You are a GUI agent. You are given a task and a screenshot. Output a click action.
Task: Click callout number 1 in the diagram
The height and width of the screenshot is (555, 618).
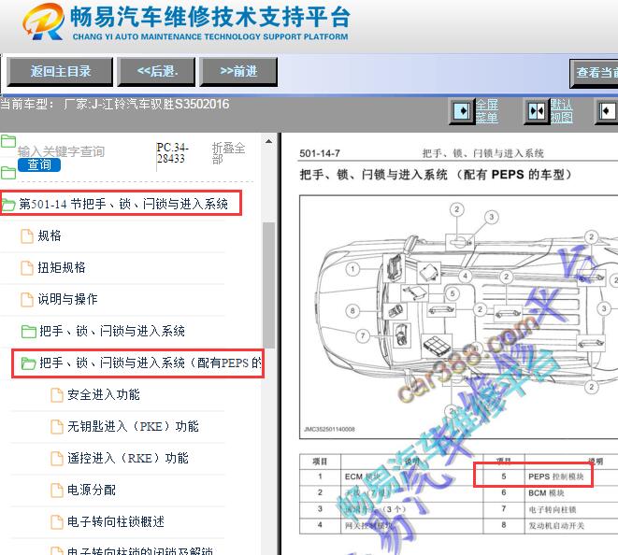pyautogui.click(x=352, y=269)
